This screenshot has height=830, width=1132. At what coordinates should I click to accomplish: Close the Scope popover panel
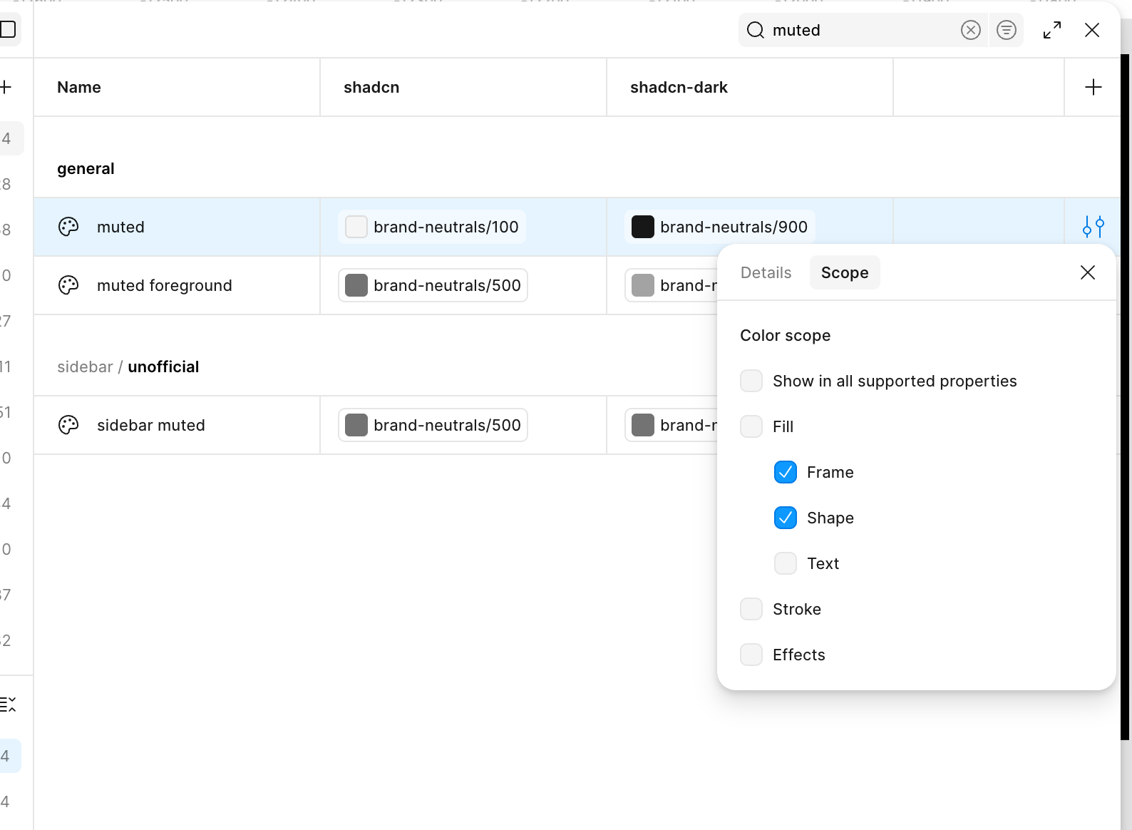coord(1087,272)
